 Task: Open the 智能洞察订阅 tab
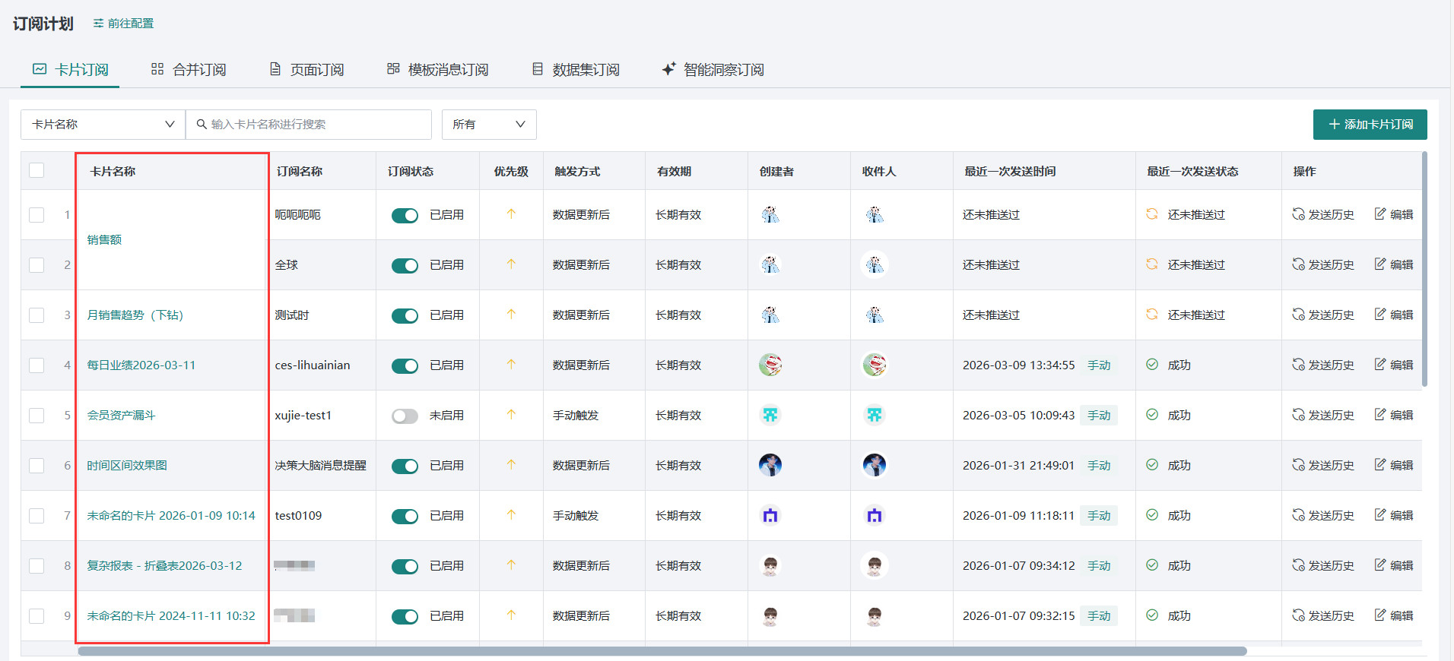tap(713, 70)
